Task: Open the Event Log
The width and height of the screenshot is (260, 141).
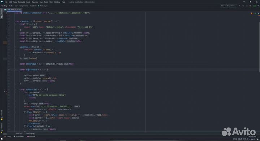Action: pyautogui.click(x=251, y=136)
